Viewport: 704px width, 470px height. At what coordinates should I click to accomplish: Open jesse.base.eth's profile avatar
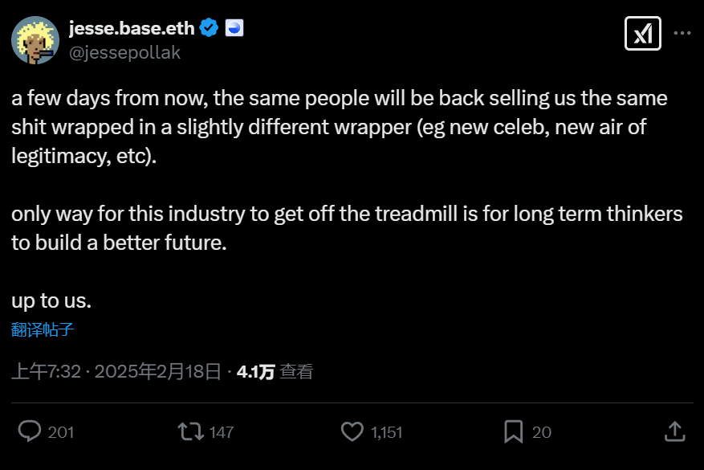[35, 39]
